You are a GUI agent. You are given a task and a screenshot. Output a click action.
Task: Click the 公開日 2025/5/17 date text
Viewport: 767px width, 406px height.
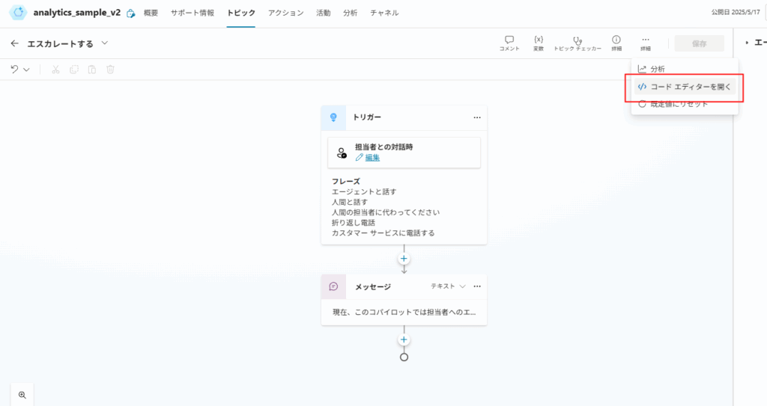pos(736,12)
